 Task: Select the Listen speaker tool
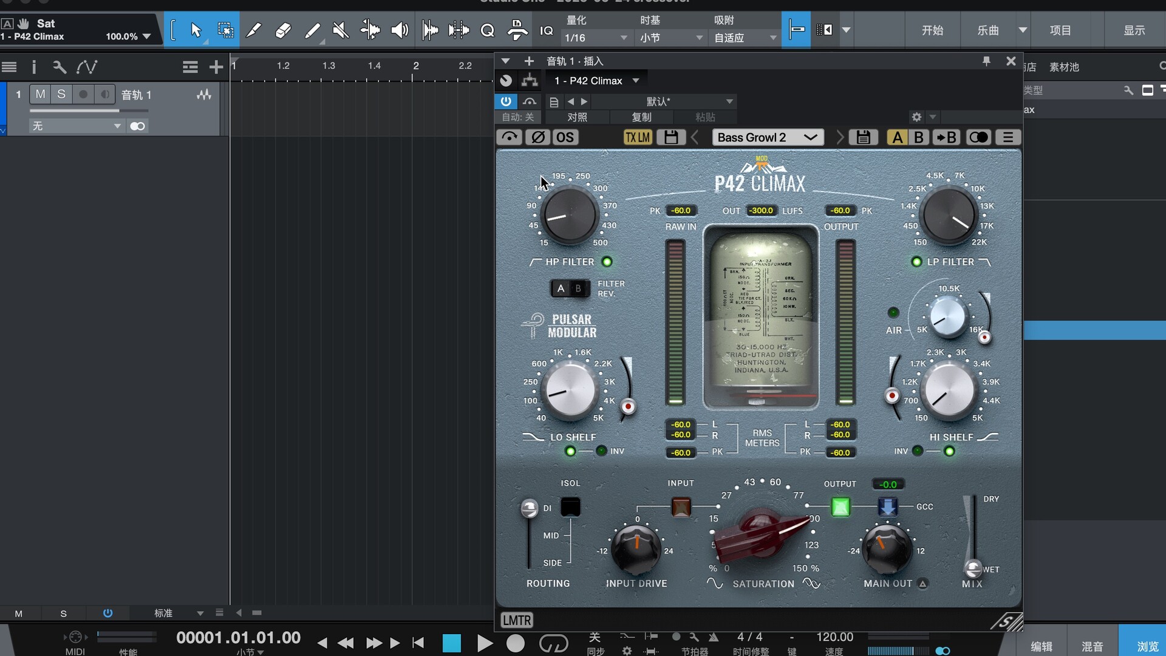coord(399,30)
